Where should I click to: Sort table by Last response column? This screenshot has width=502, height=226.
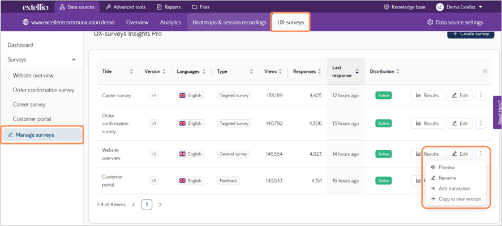tap(357, 72)
